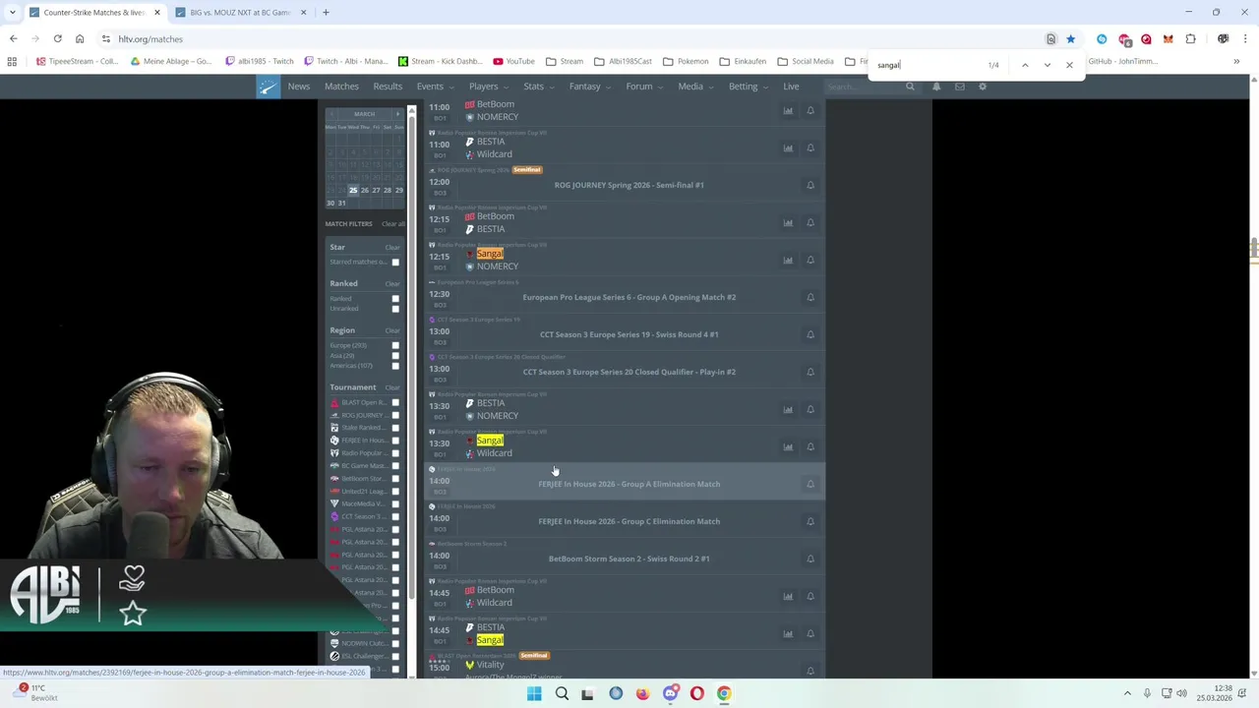The image size is (1259, 708).
Task: Open the Live menu item
Action: pos(791,87)
